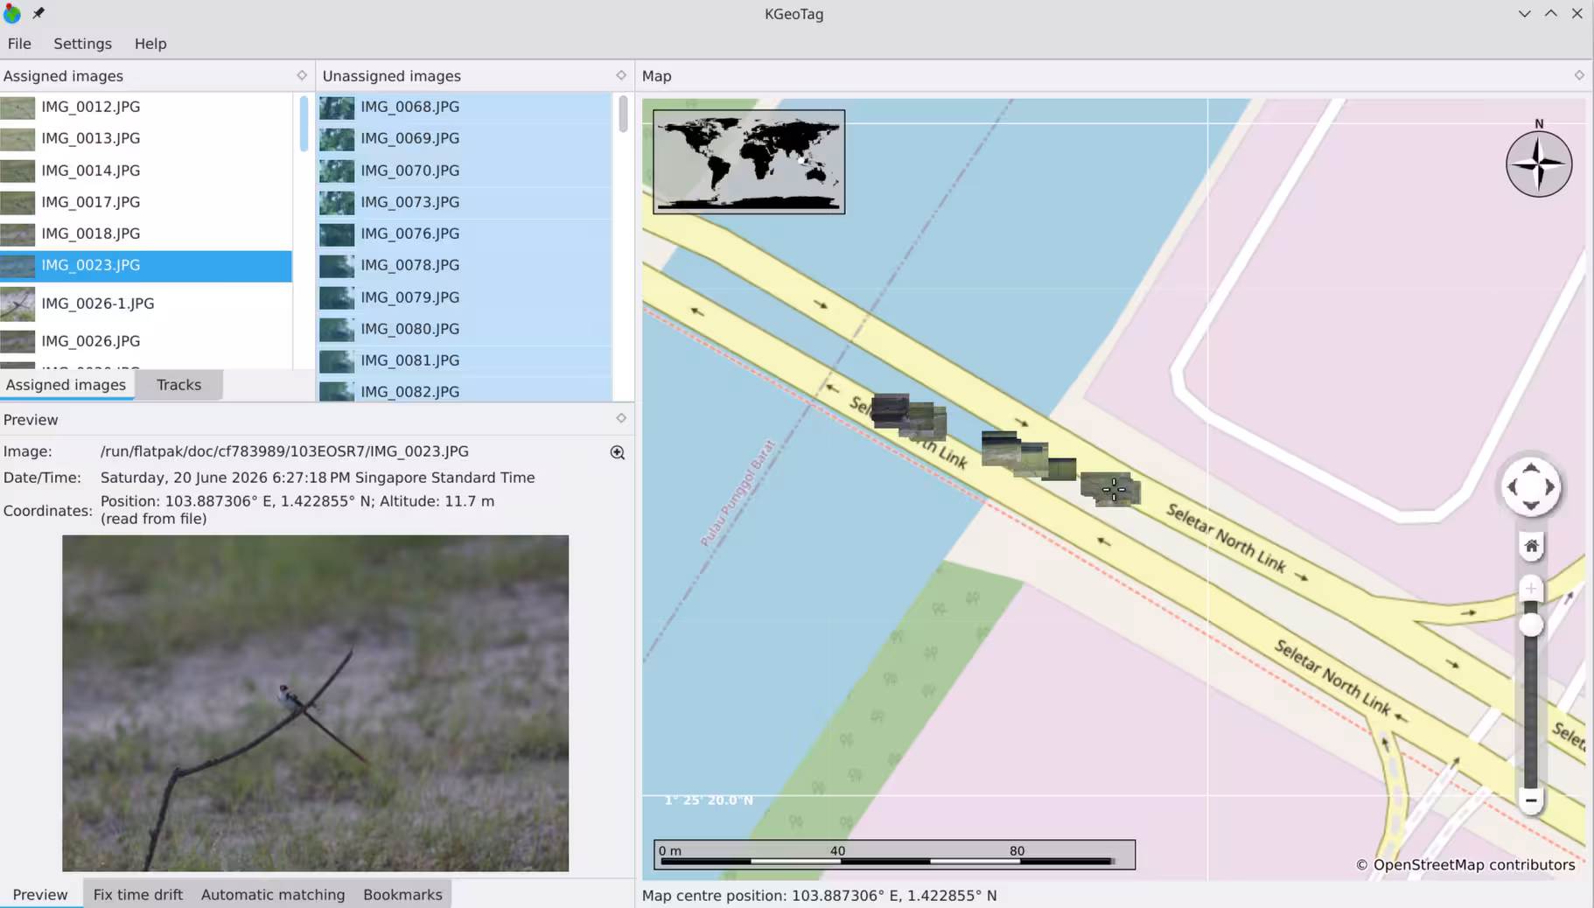Screen dimensions: 1594x908
Task: Switch to Fix time drift tab
Action: point(137,894)
